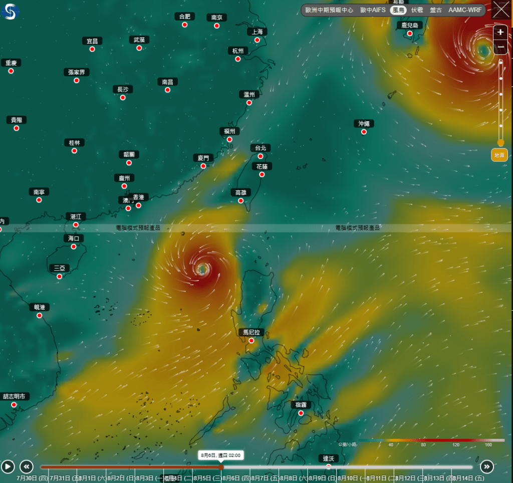The height and width of the screenshot is (483, 513).
Task: Close the map with the X icon
Action: pos(501,10)
